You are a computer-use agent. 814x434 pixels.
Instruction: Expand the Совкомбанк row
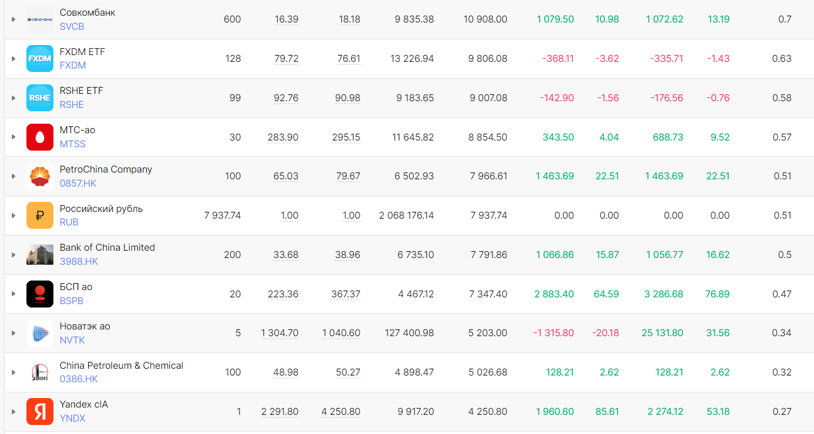(14, 20)
